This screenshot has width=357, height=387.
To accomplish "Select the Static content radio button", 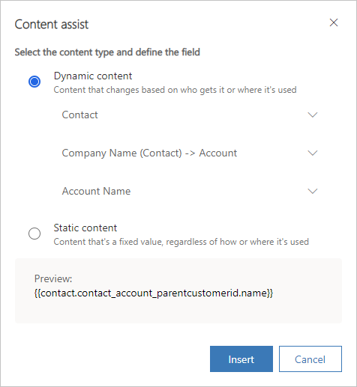I will 34,234.
